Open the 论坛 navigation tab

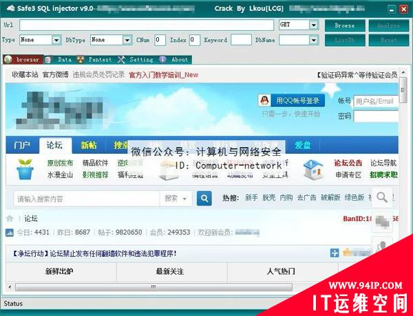pos(55,145)
